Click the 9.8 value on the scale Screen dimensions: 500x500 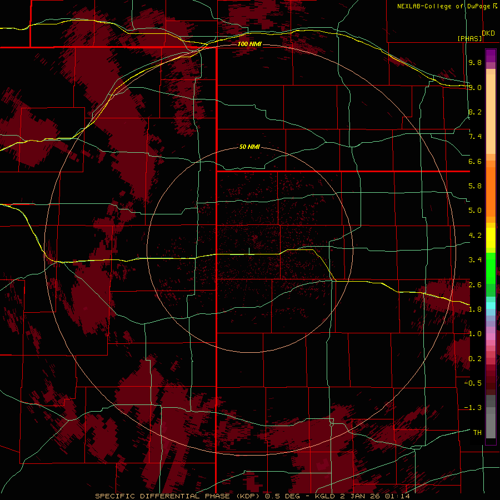click(475, 62)
